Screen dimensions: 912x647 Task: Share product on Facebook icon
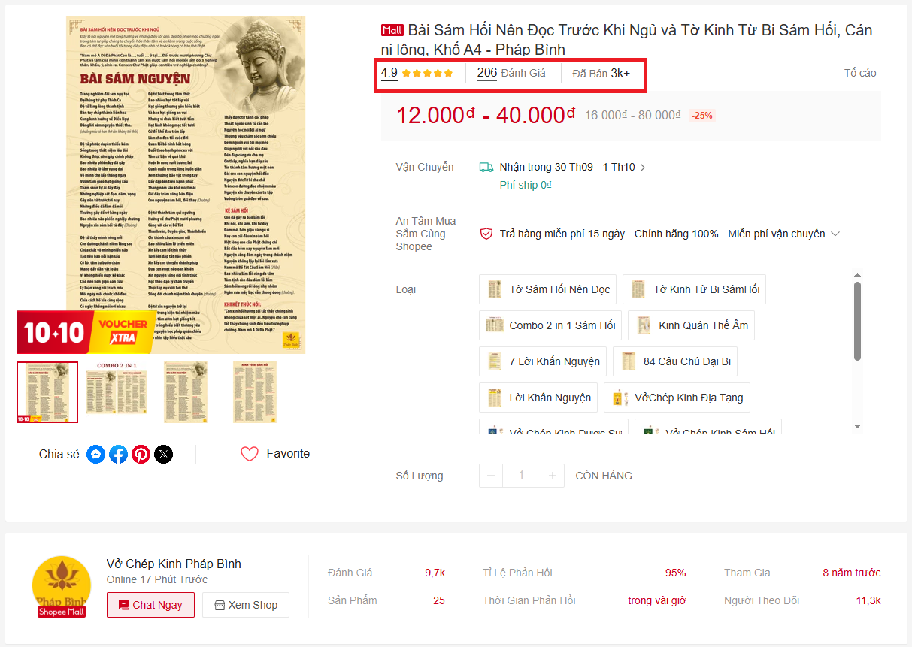tap(118, 454)
